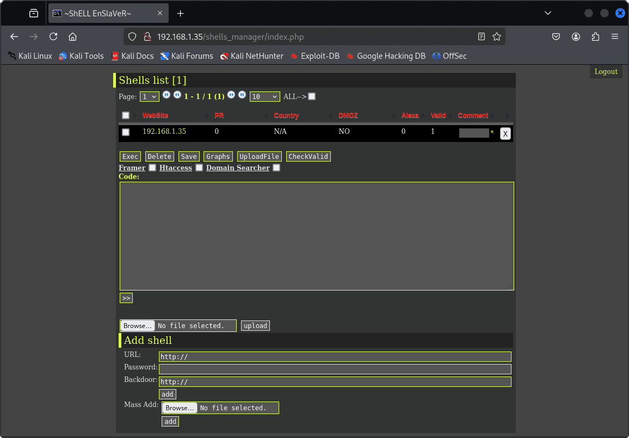Open Firefox extensions puzzle icon
629x438 pixels.
pos(595,36)
